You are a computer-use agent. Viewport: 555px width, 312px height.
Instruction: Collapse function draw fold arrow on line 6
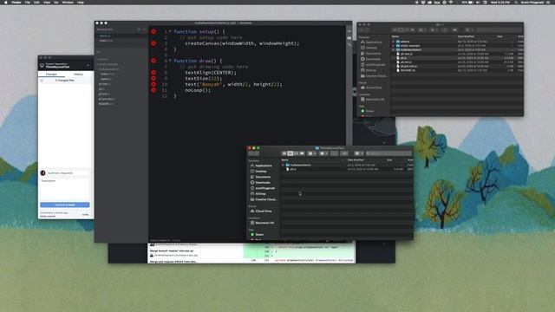(x=170, y=61)
